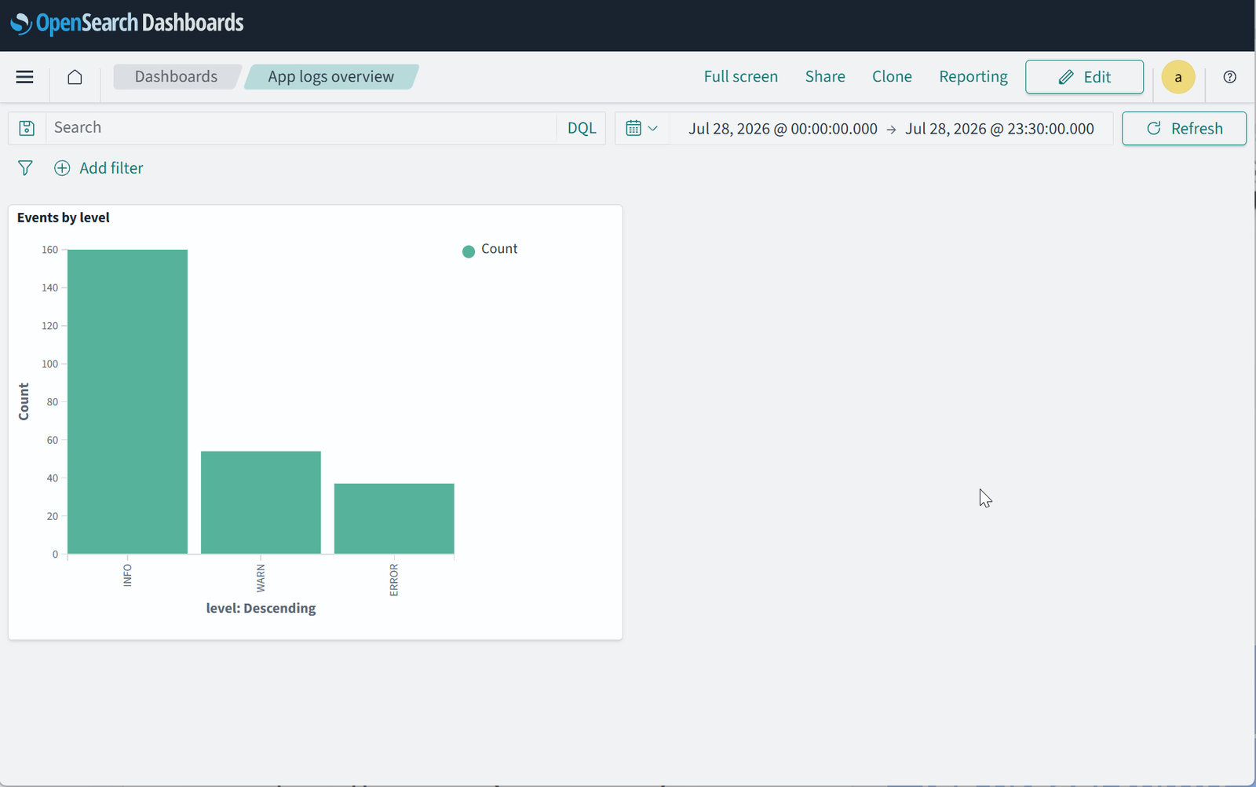Open the Share menu
Screen dimensions: 1256x787
click(x=825, y=77)
